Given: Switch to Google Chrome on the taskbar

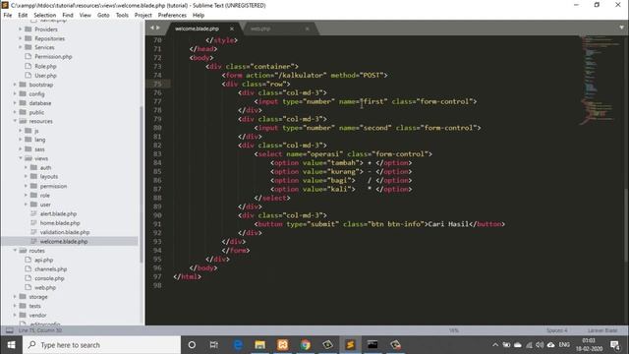Looking at the screenshot, I should pos(306,345).
